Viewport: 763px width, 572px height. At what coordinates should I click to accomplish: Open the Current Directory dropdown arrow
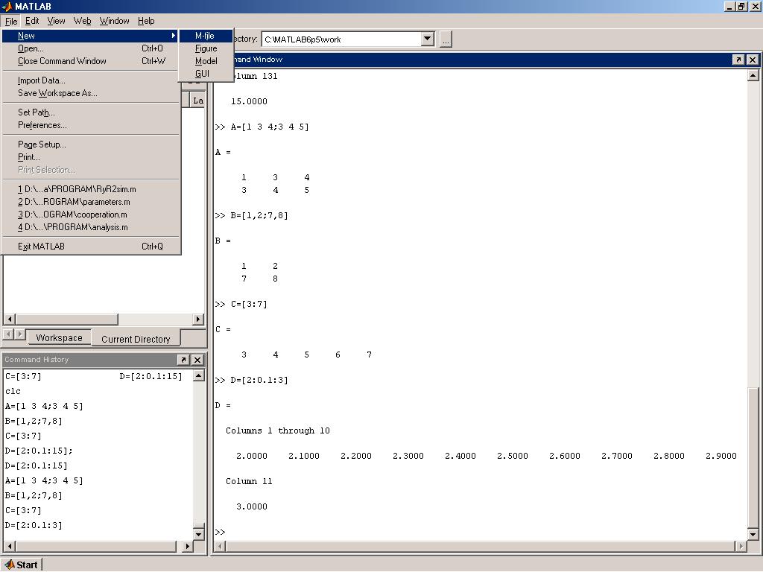[427, 39]
